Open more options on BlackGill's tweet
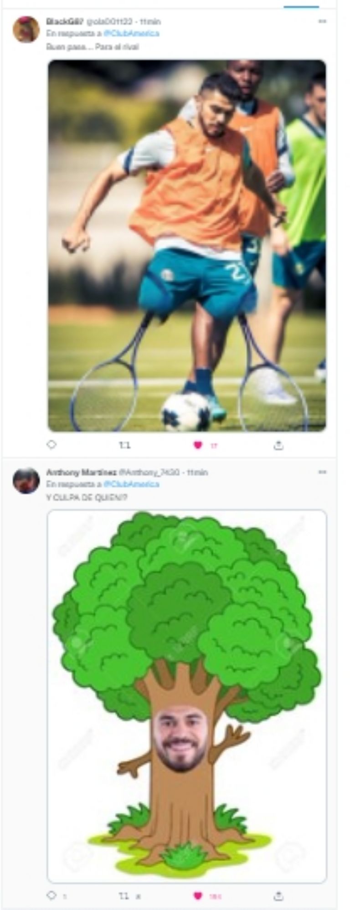 [x=322, y=21]
